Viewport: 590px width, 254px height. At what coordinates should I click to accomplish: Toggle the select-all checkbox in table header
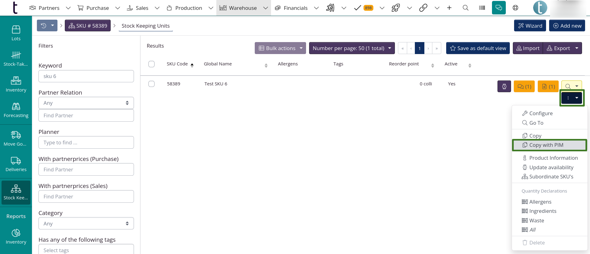[x=151, y=64]
